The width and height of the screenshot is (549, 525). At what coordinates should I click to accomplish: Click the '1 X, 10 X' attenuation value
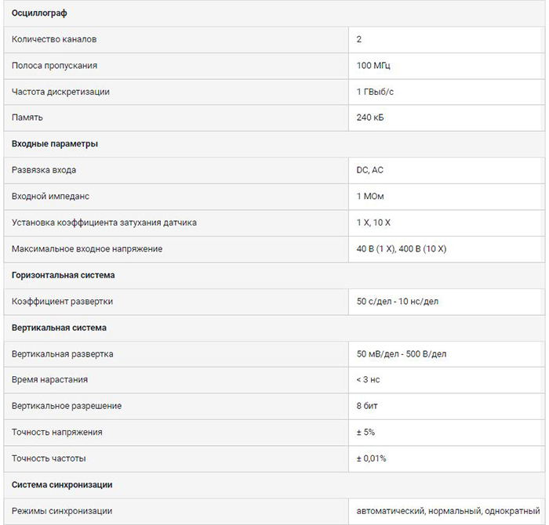pos(373,223)
